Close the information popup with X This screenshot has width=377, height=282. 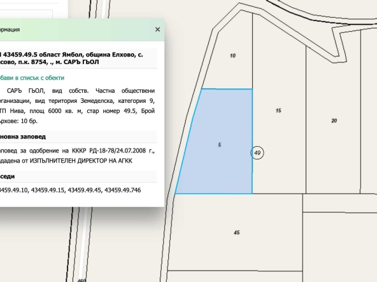157,29
